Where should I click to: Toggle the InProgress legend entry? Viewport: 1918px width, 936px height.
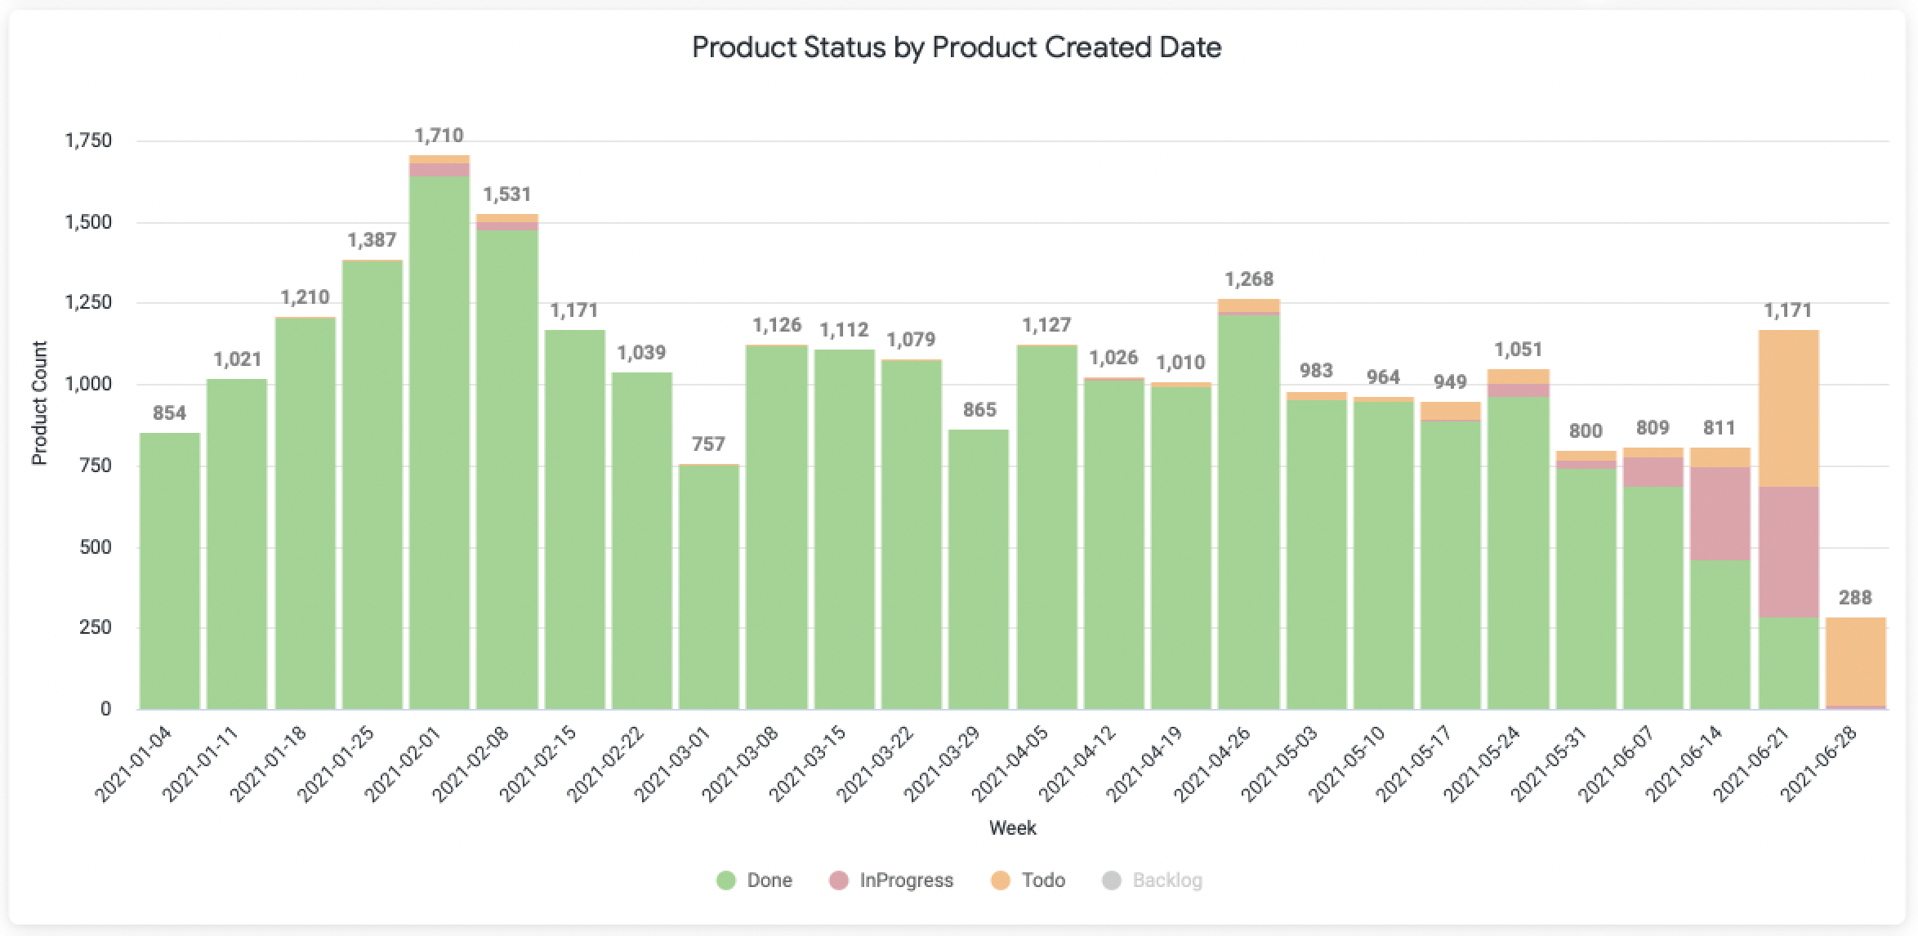[890, 880]
